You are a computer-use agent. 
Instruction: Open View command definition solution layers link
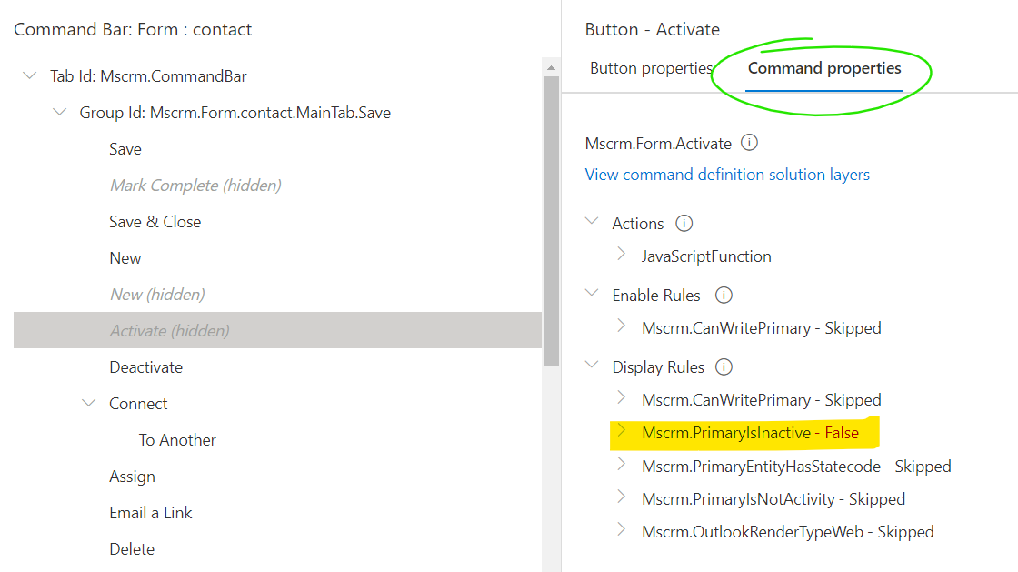coord(727,175)
